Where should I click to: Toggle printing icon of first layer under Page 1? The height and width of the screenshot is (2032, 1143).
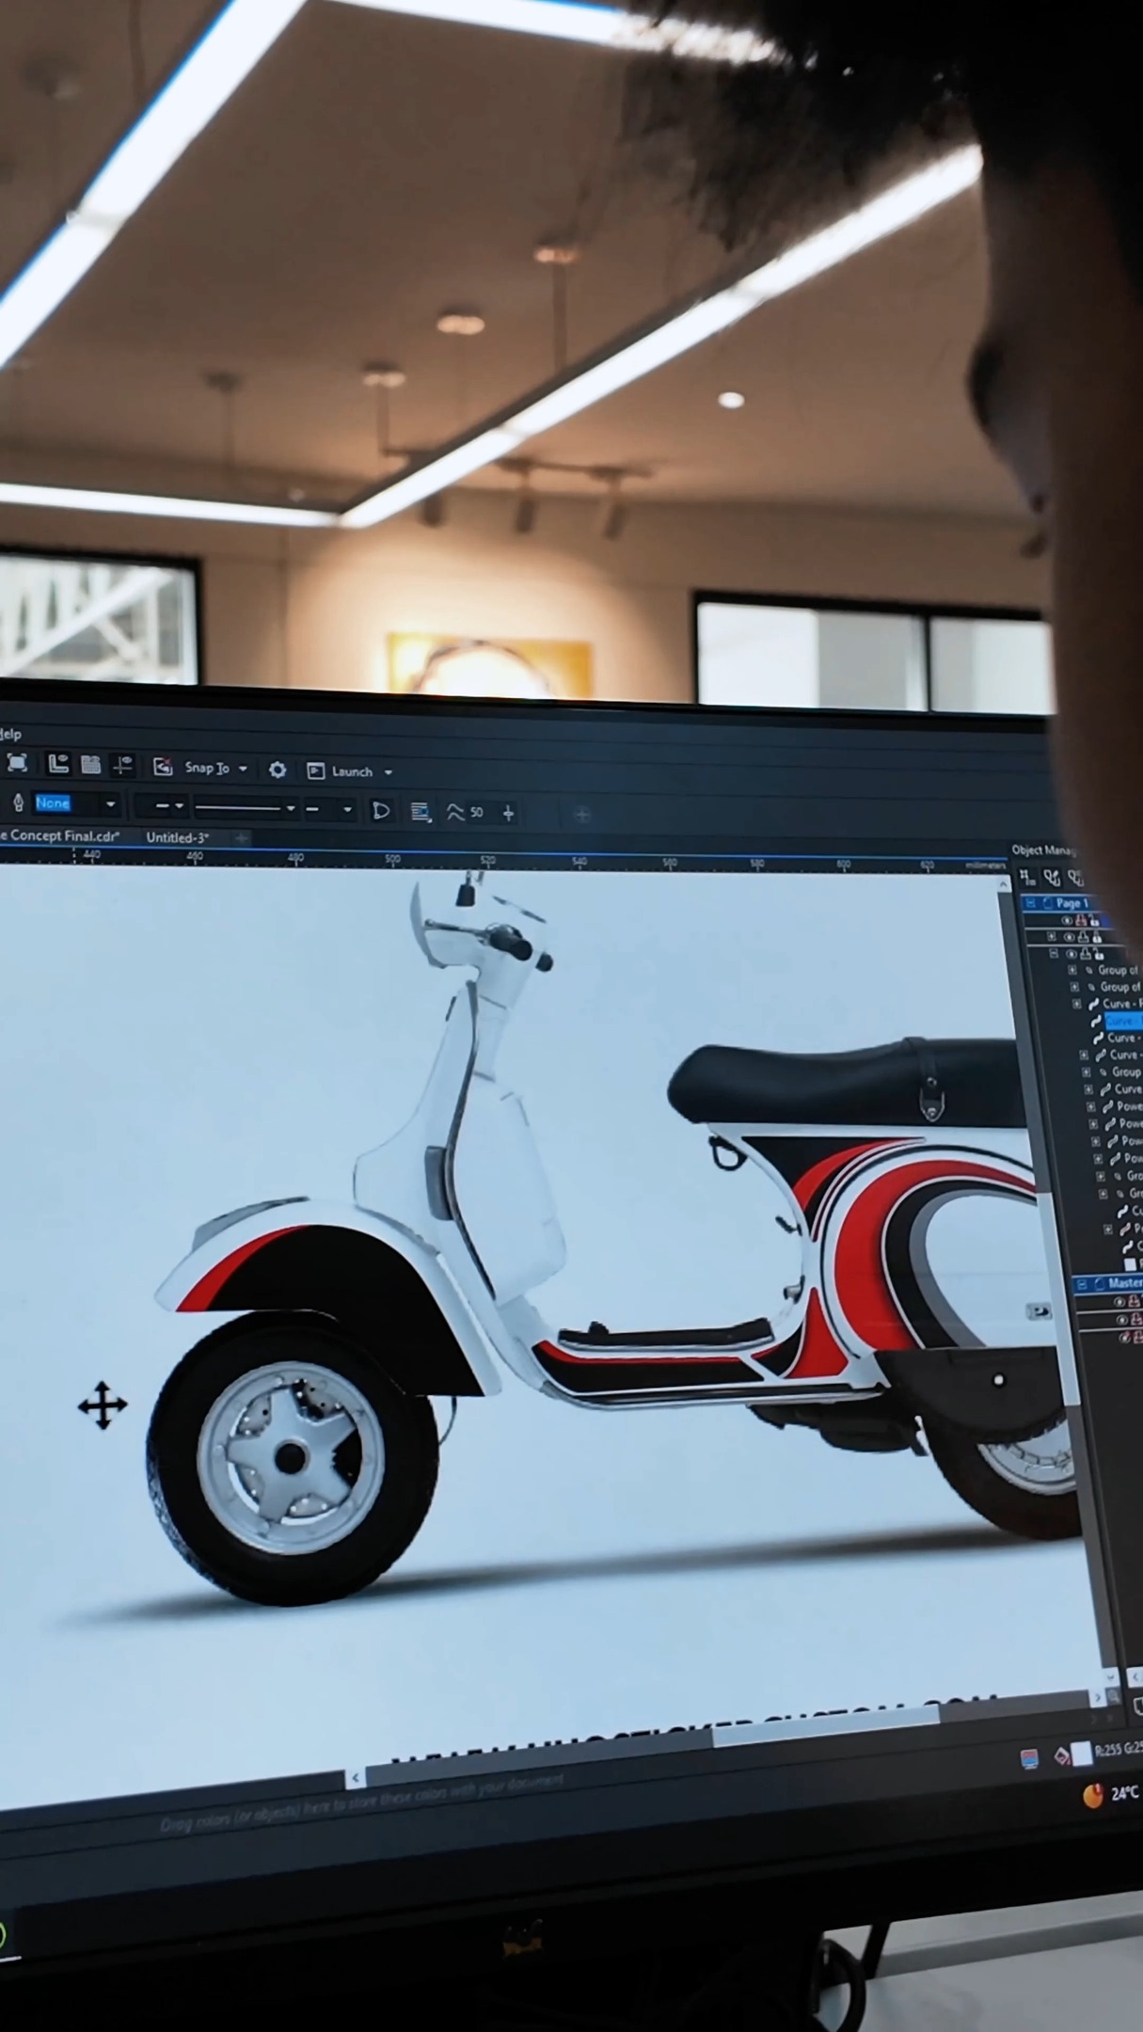coord(1081,920)
